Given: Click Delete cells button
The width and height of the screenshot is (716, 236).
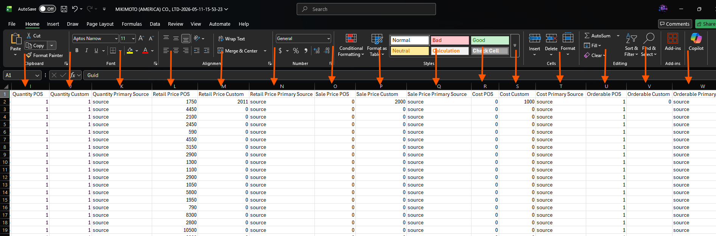Looking at the screenshot, I should (551, 45).
